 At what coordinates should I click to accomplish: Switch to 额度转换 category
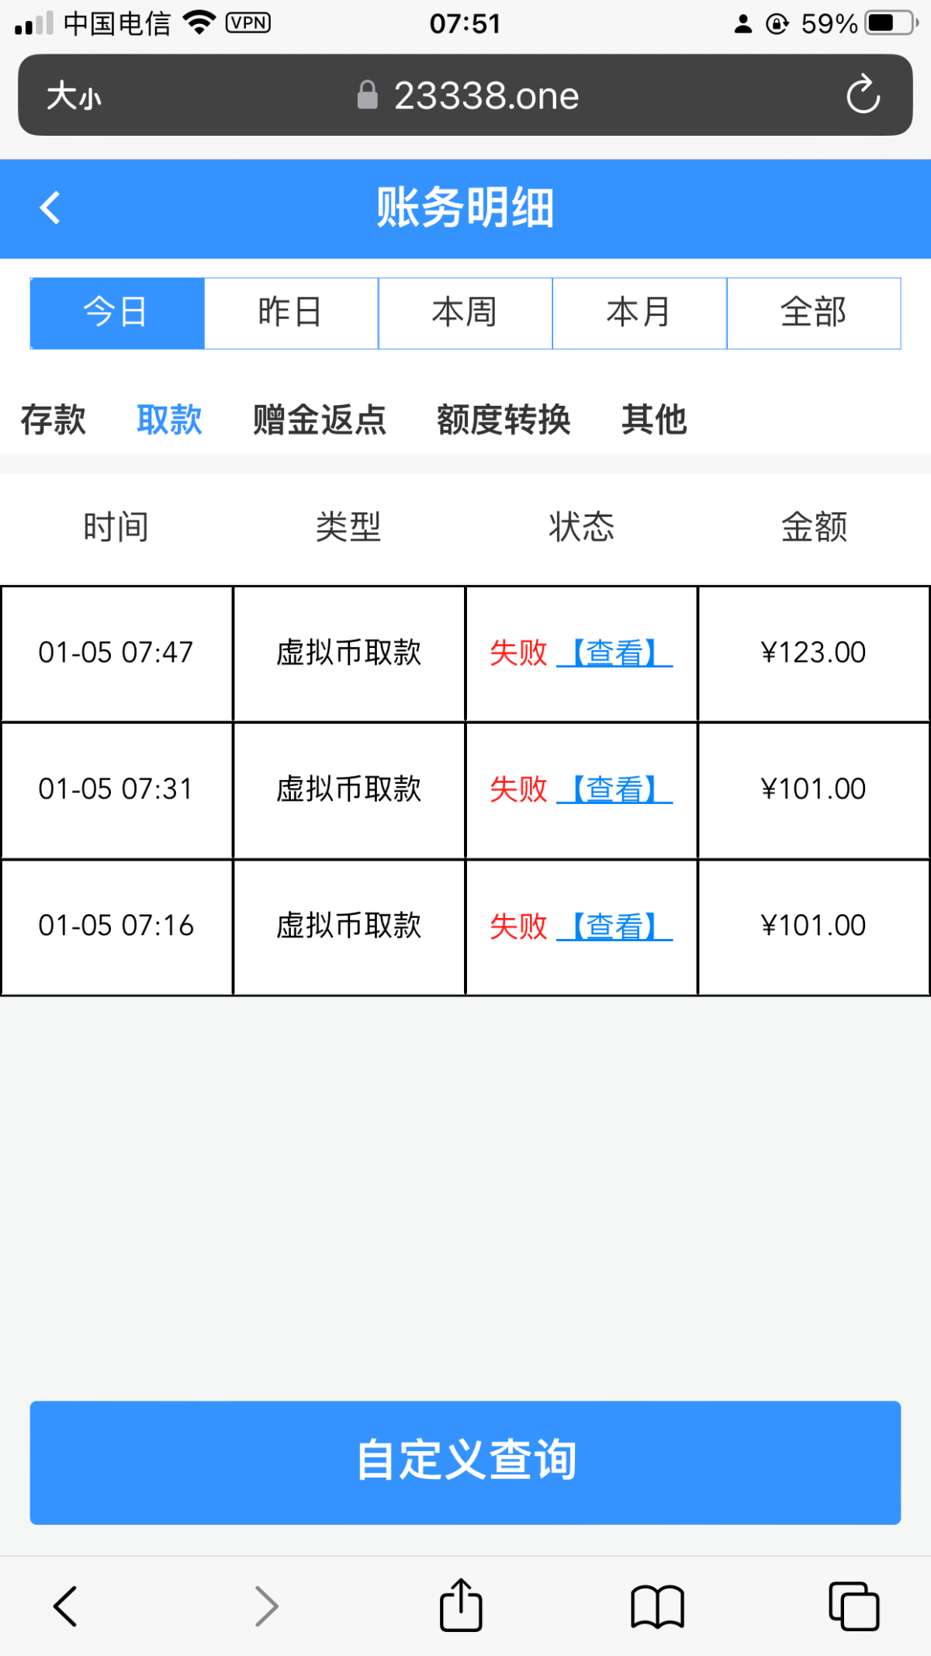click(x=504, y=420)
